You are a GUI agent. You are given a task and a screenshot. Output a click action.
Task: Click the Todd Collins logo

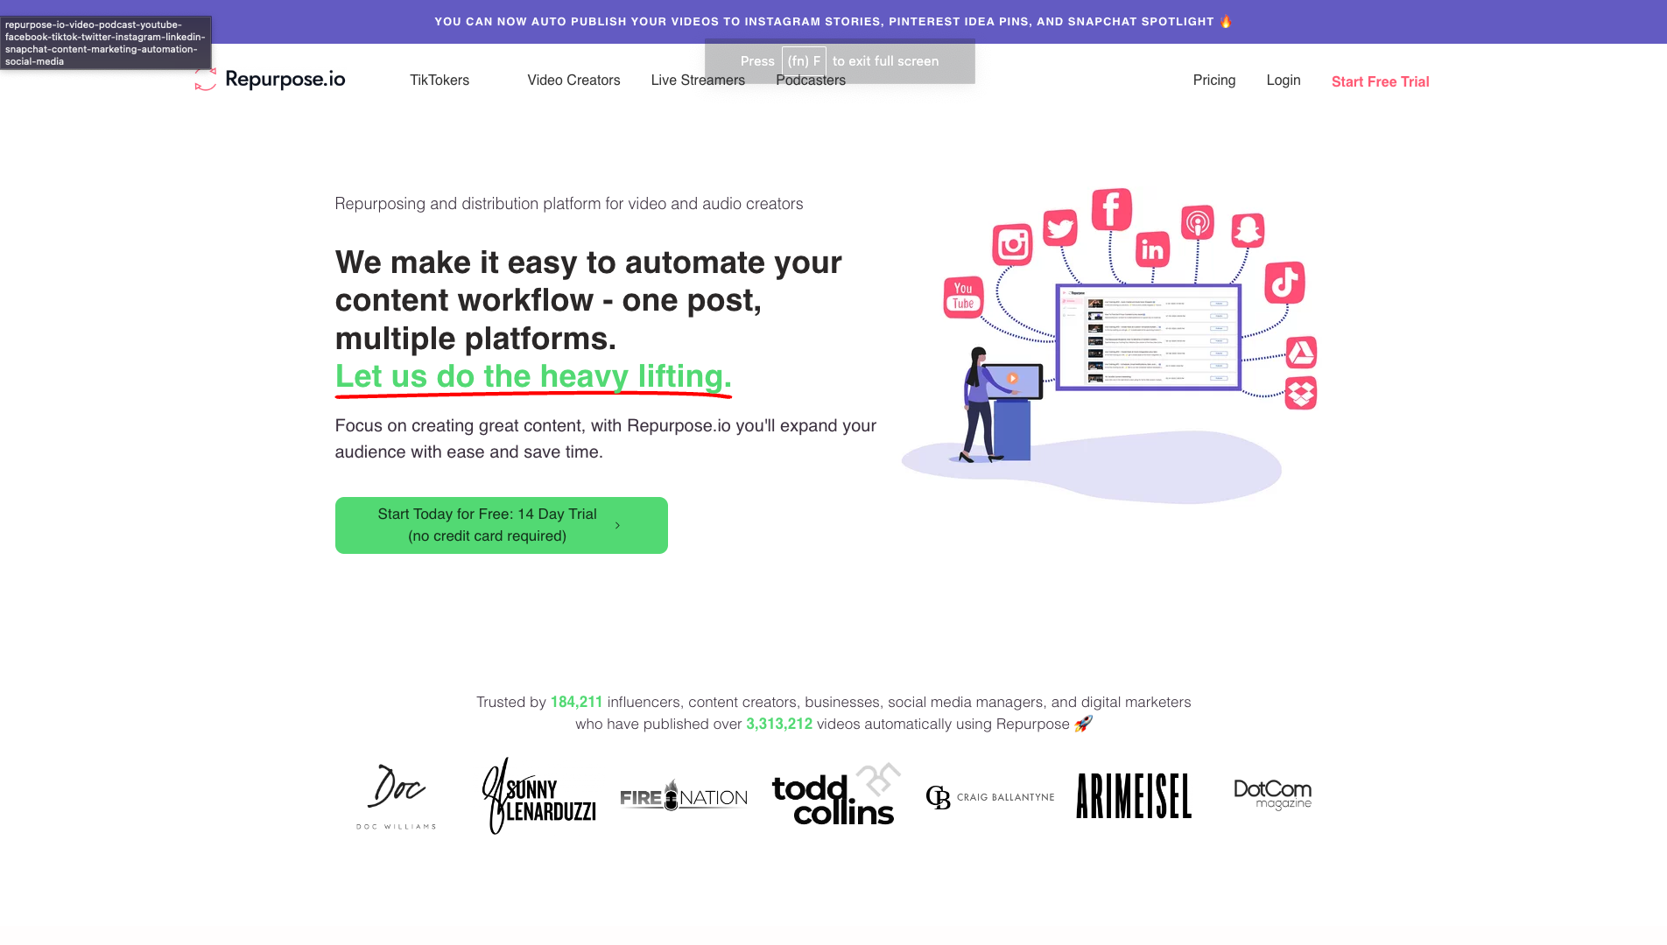tap(834, 797)
